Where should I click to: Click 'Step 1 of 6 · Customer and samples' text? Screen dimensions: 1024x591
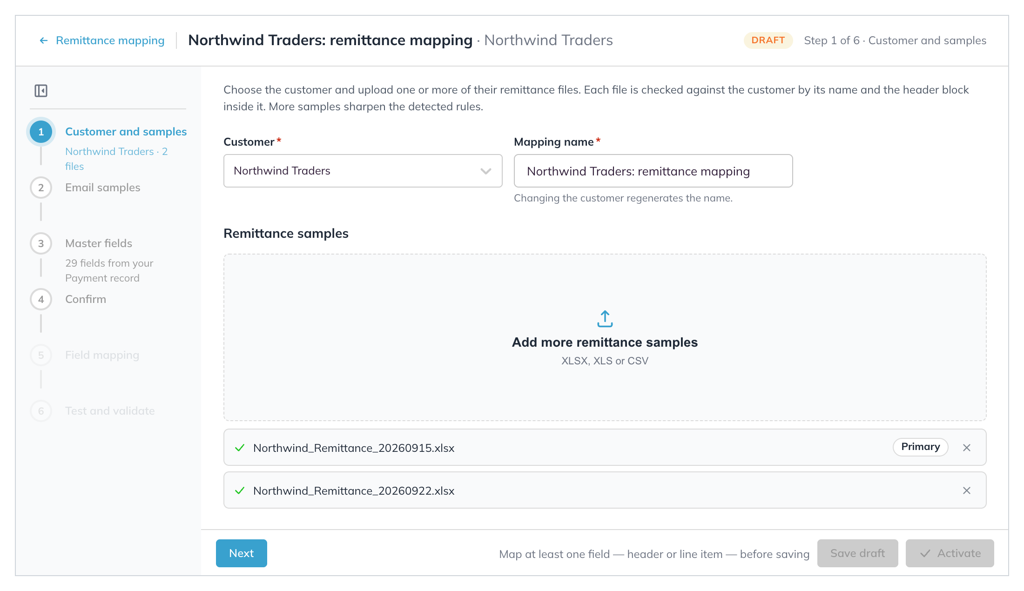[895, 40]
